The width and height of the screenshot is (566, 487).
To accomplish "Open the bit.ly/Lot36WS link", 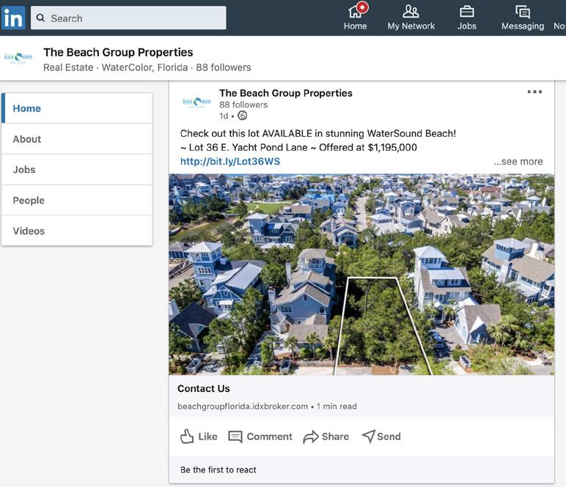I will pos(230,162).
